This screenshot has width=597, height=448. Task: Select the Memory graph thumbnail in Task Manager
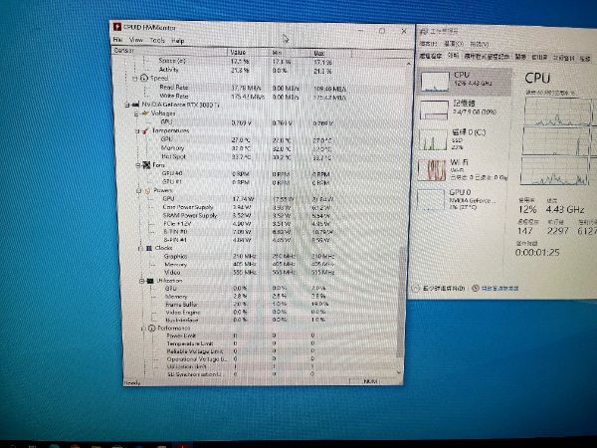pos(434,111)
